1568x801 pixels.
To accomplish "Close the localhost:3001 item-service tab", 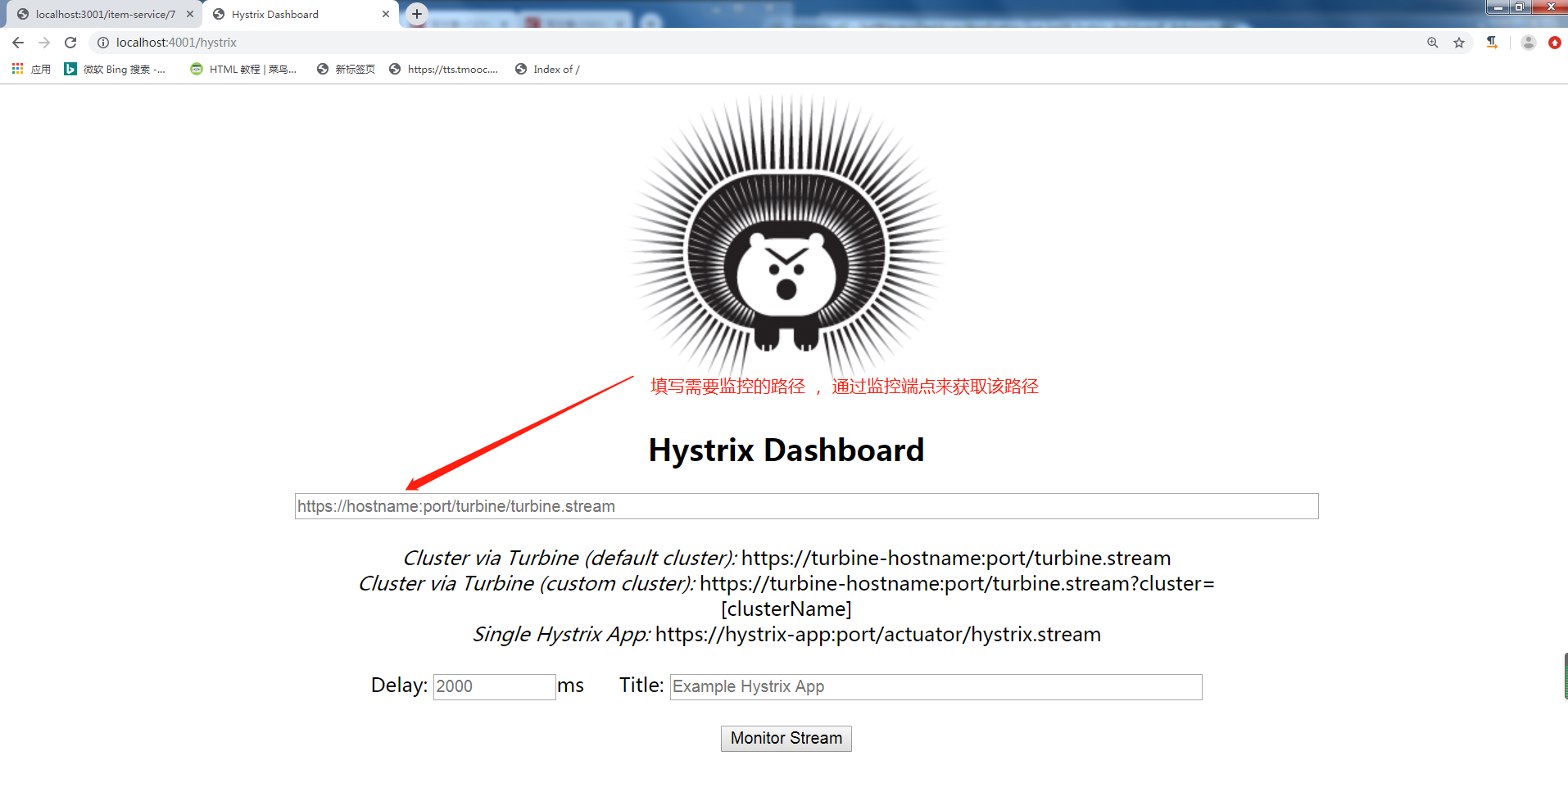I will (x=190, y=14).
